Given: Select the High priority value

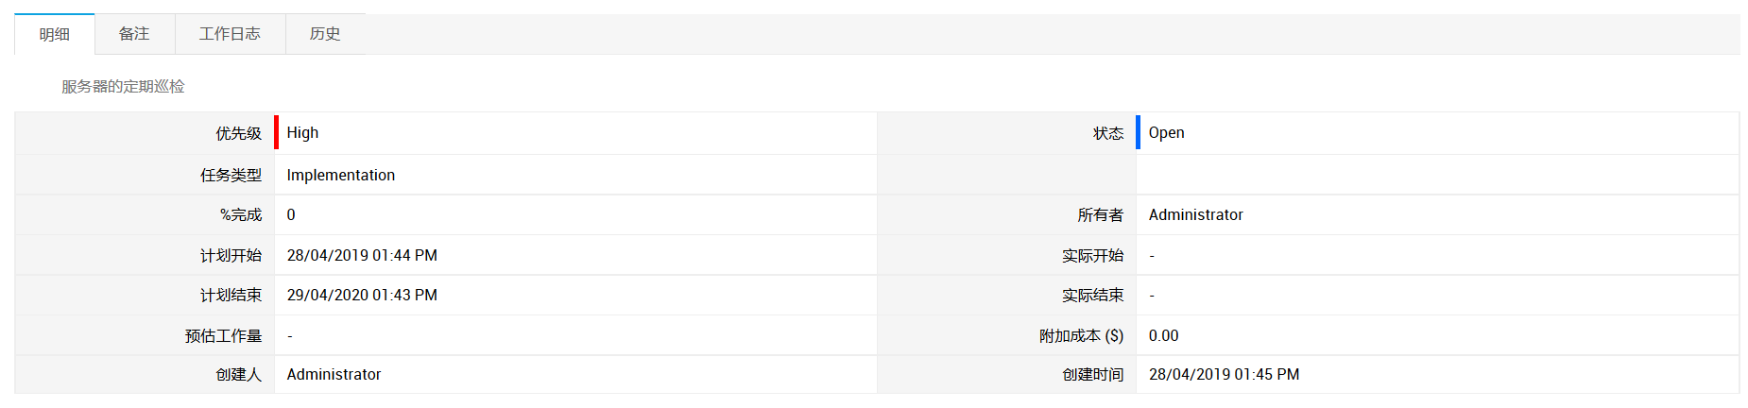Looking at the screenshot, I should coord(302,133).
